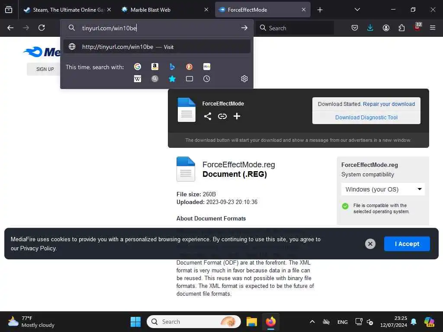Image resolution: width=443 pixels, height=332 pixels.
Task: Open the Windows Start menu
Action: (135, 322)
